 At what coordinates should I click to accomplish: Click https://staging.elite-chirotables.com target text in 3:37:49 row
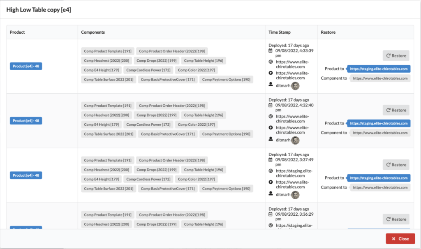point(294,173)
